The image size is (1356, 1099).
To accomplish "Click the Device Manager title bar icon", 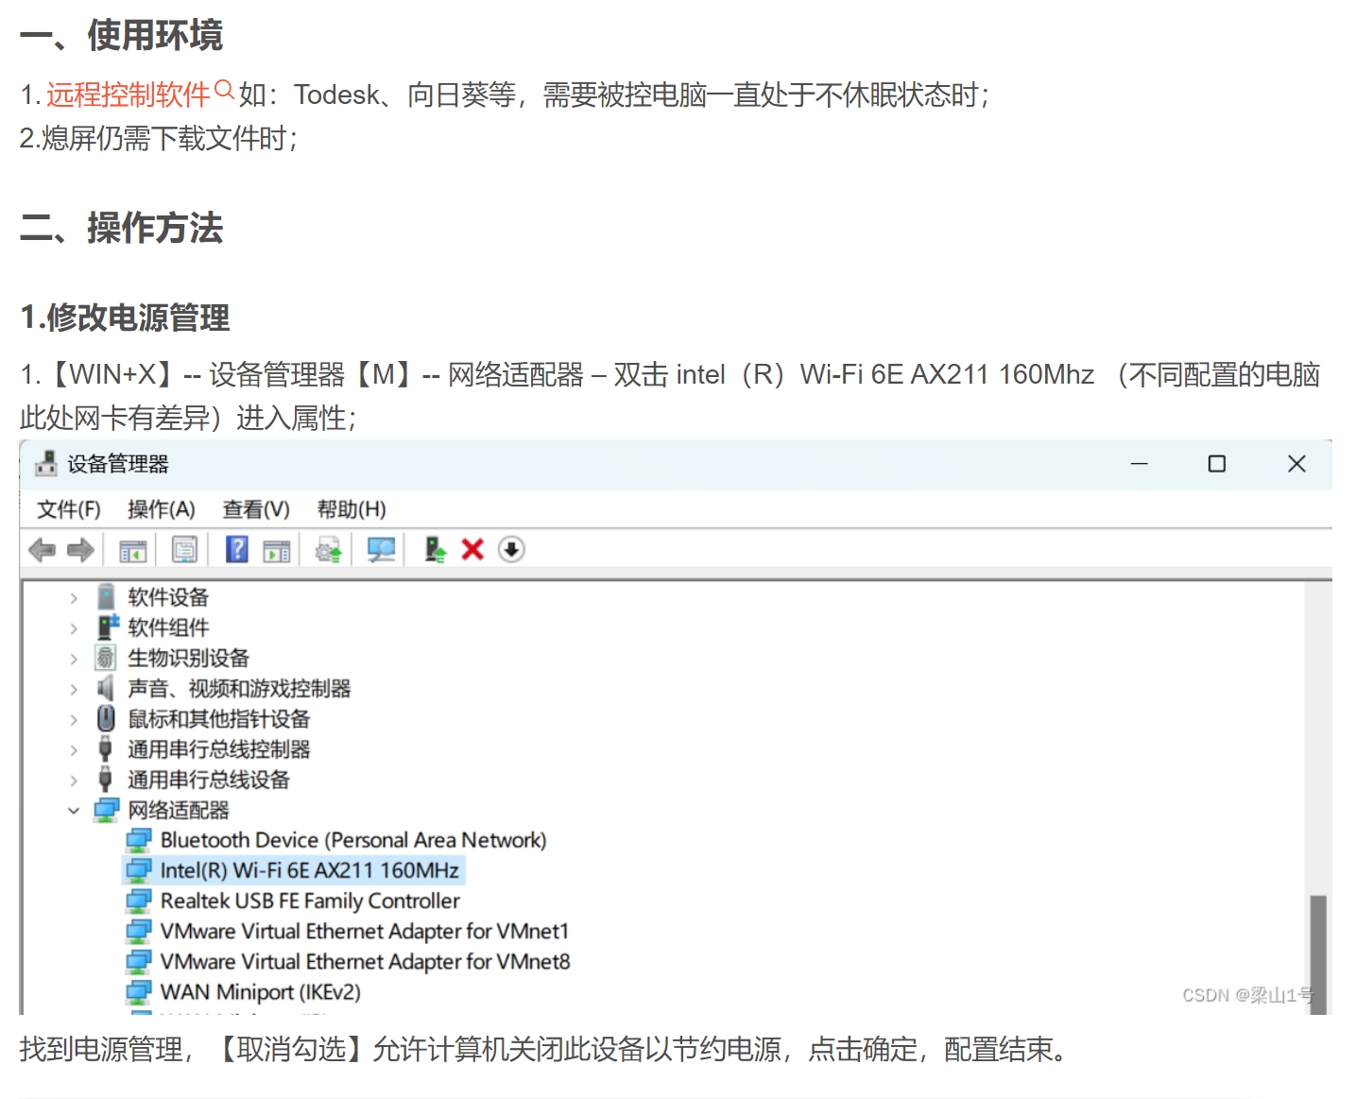I will point(45,463).
